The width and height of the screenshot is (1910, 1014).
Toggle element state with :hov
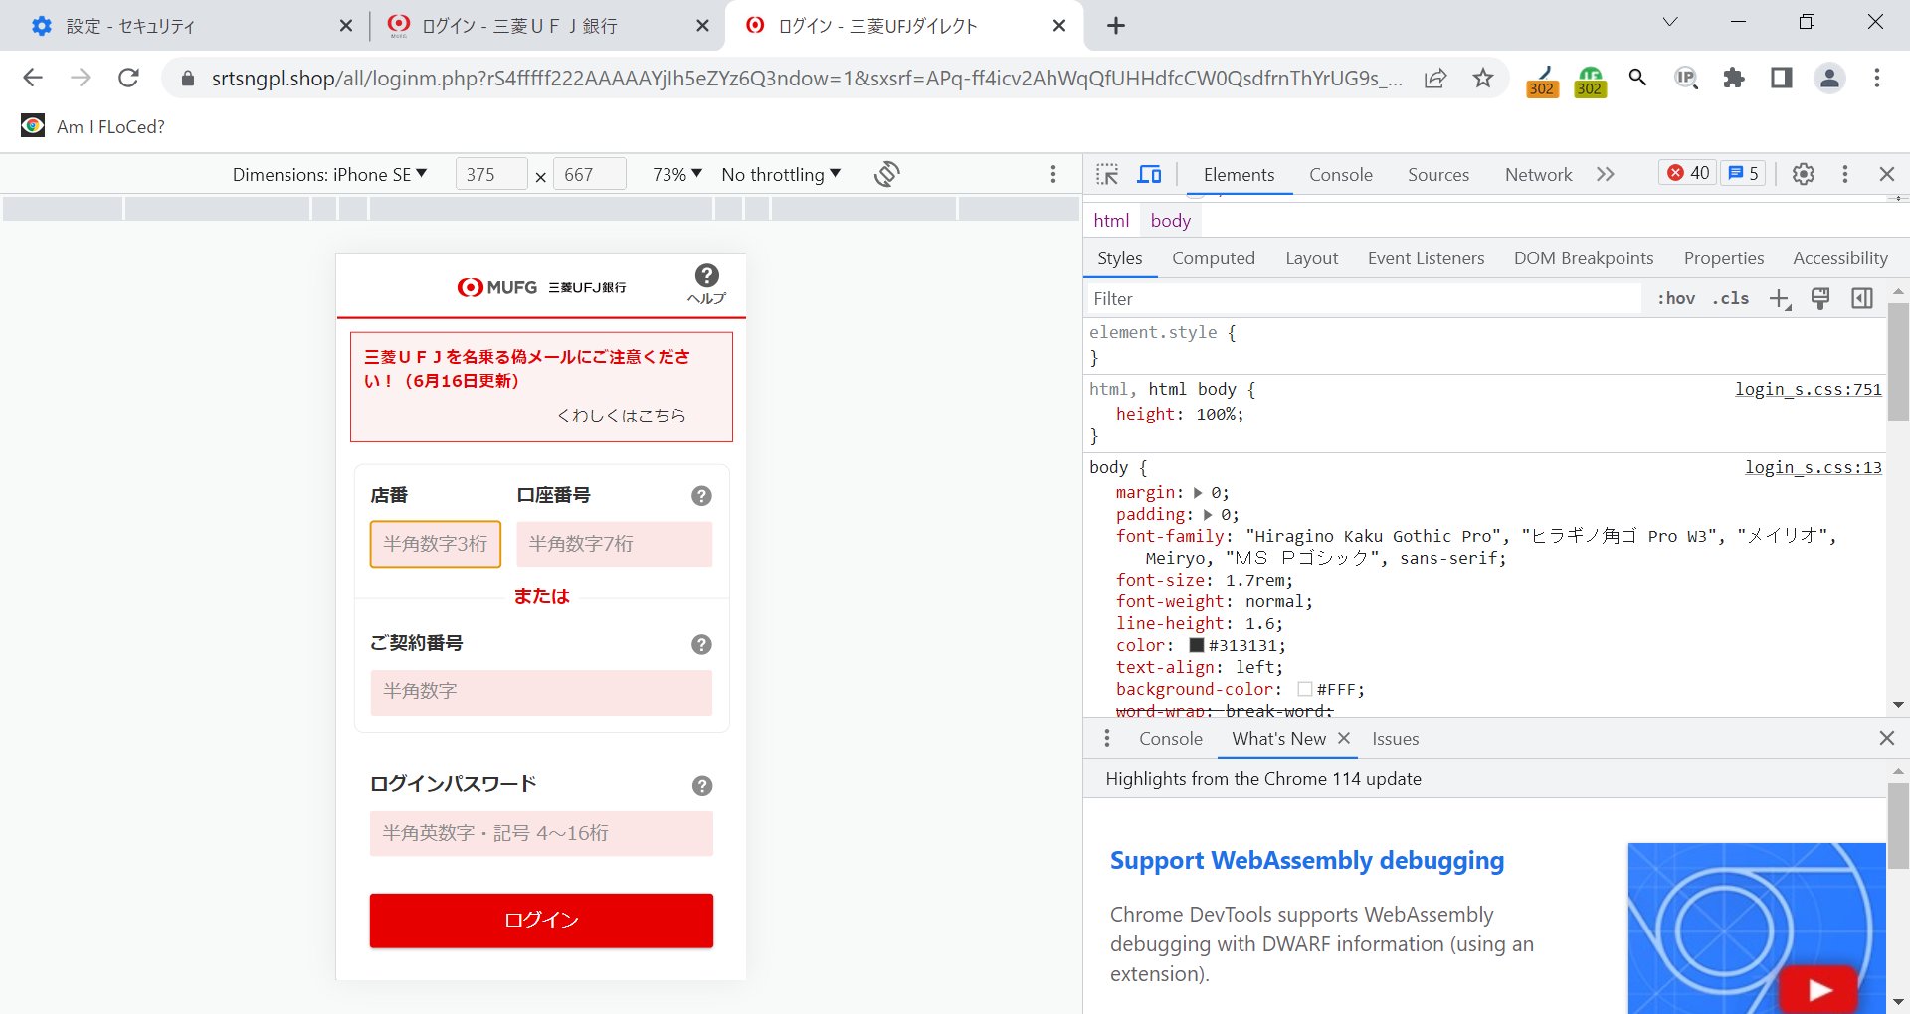pyautogui.click(x=1676, y=298)
